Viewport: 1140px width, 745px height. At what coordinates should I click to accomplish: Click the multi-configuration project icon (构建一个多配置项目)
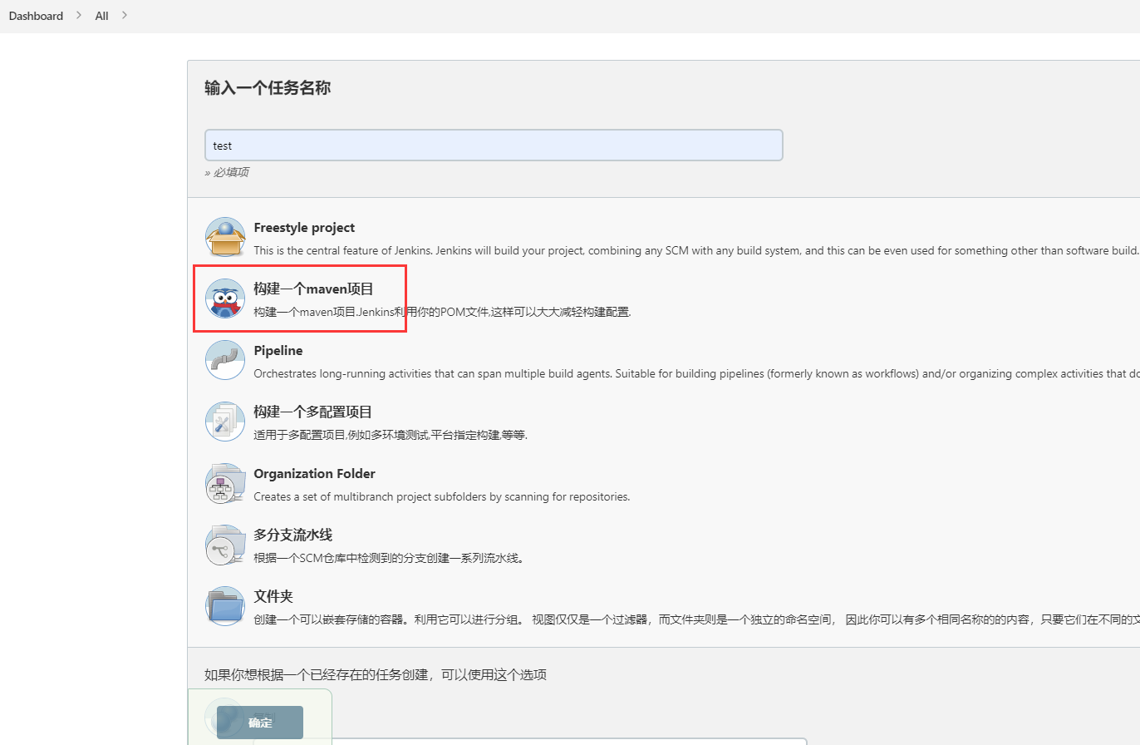point(225,422)
